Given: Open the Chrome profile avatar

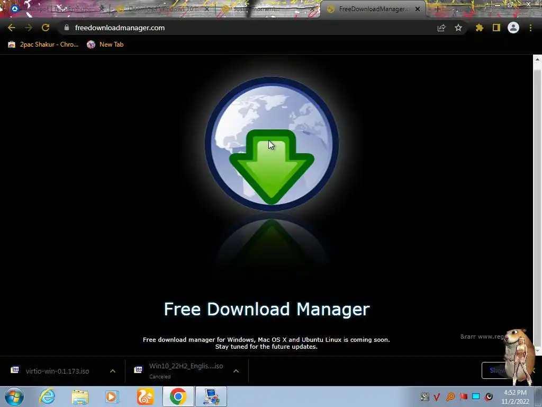Looking at the screenshot, I should pos(513,28).
